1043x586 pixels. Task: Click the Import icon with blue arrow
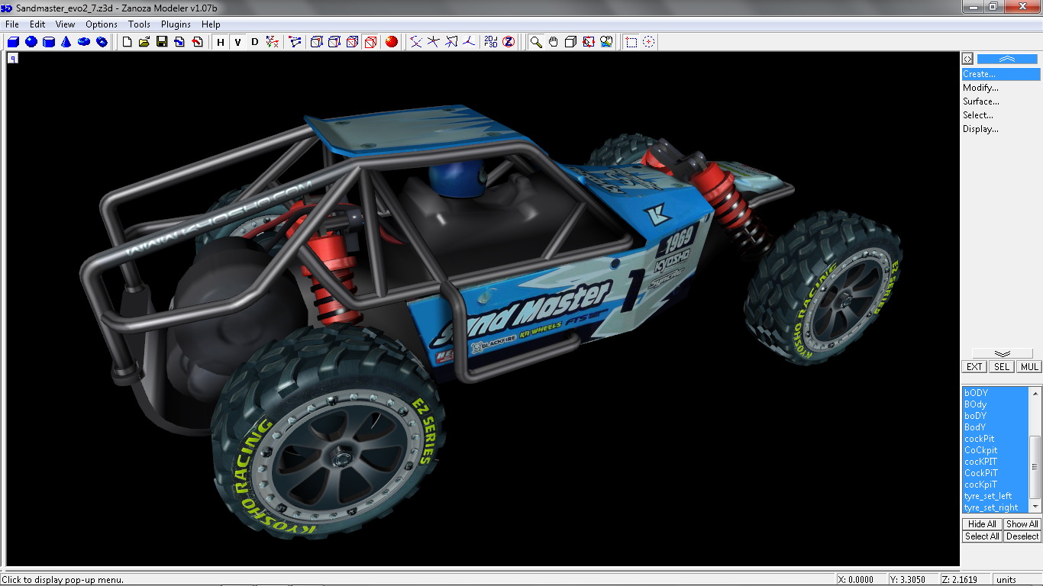pos(179,42)
